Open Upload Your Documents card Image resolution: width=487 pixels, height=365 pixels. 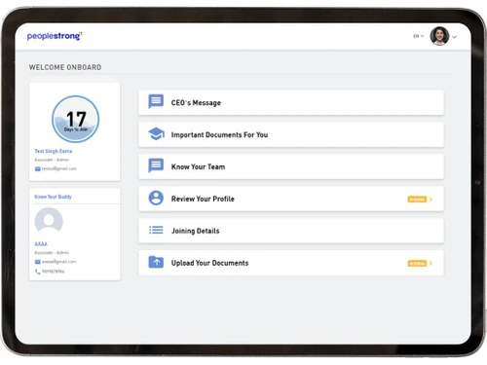pos(291,263)
